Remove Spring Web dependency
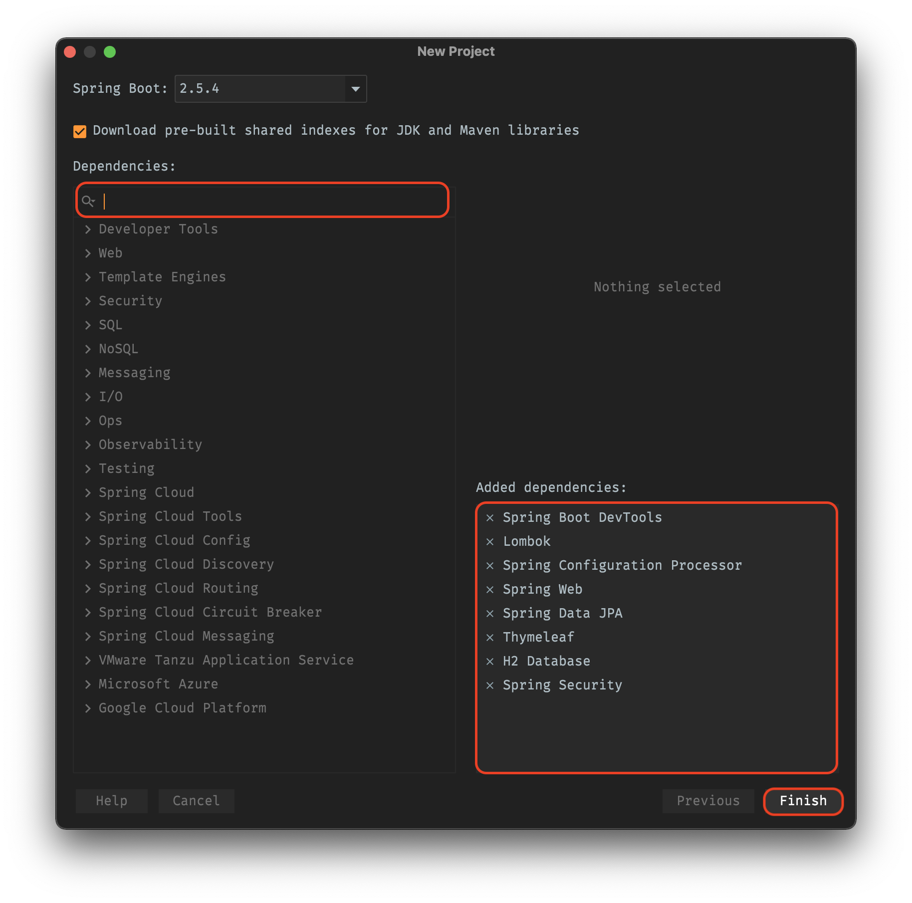This screenshot has height=903, width=912. [x=490, y=590]
